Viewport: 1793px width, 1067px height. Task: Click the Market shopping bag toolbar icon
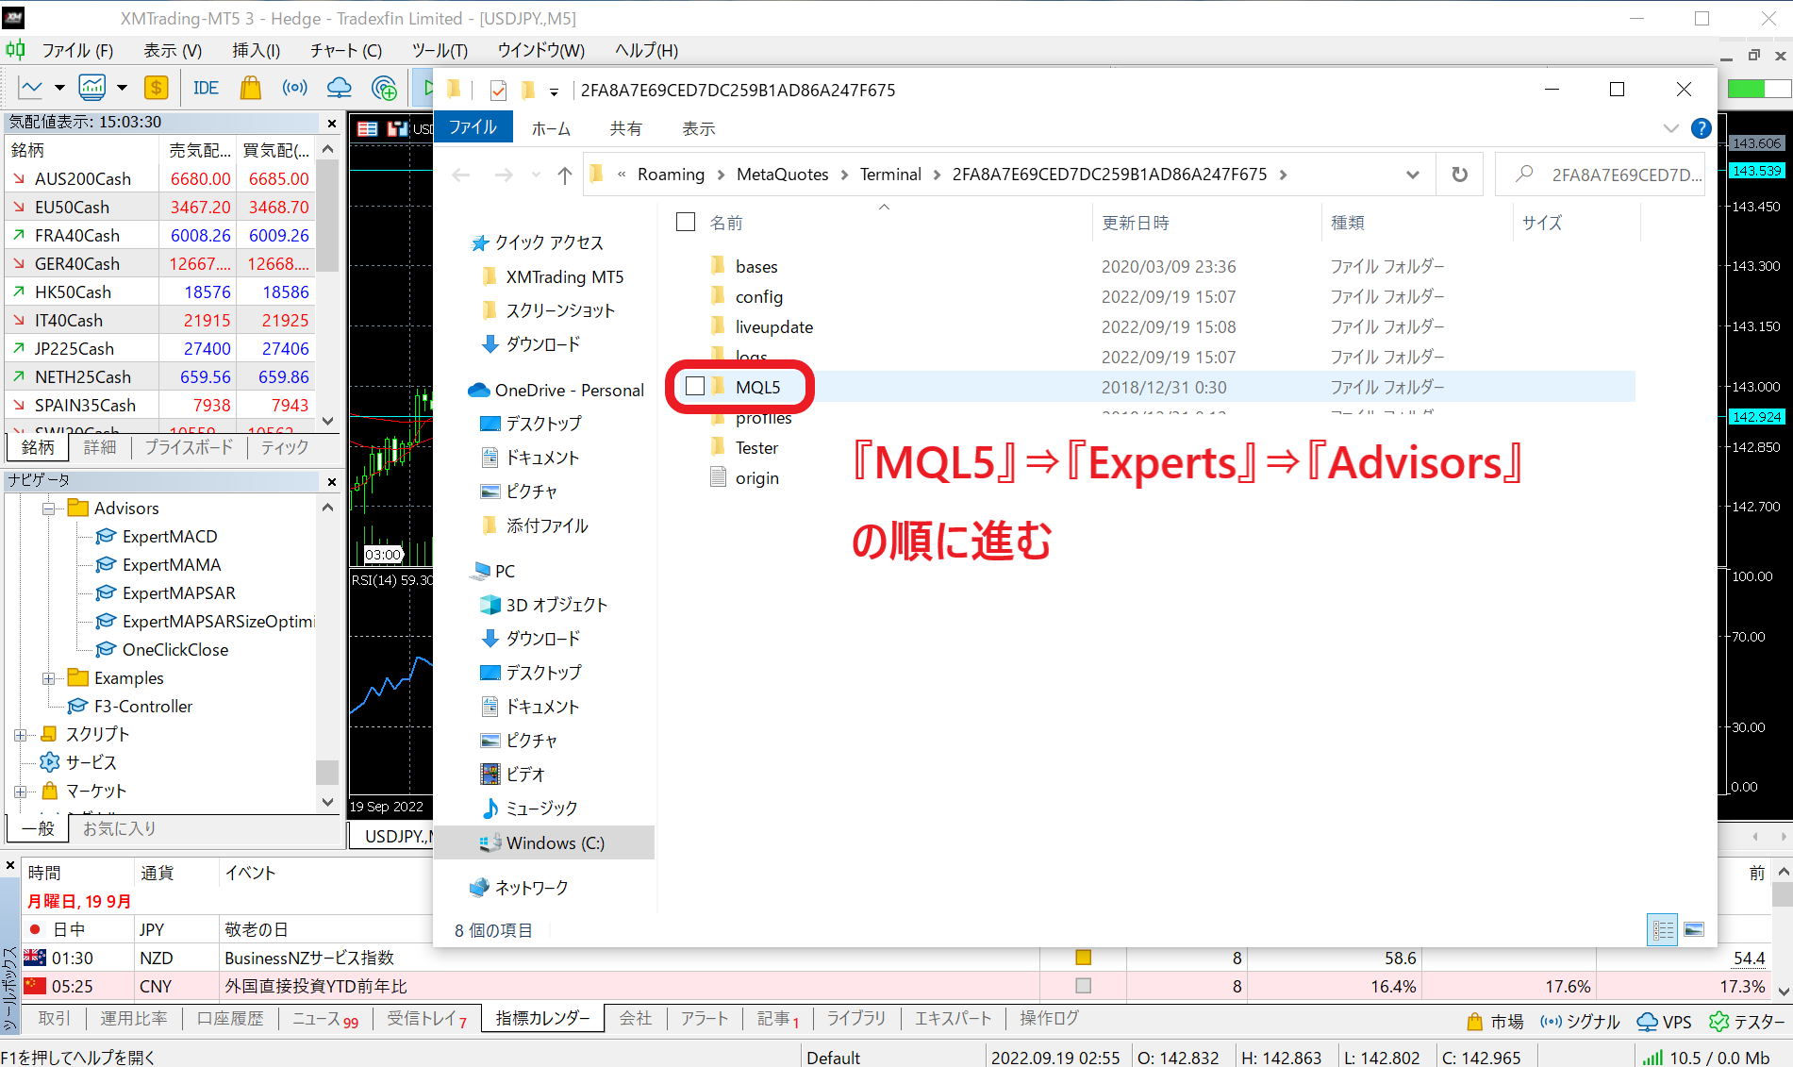coord(250,88)
